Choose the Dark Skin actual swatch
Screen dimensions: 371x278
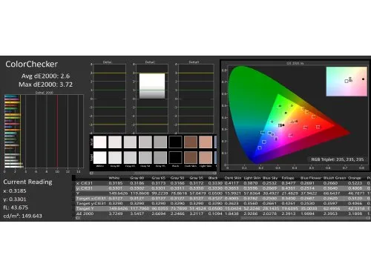(191, 142)
